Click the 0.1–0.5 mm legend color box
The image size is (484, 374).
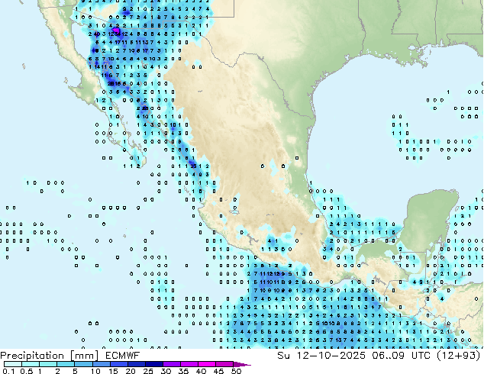(13, 364)
